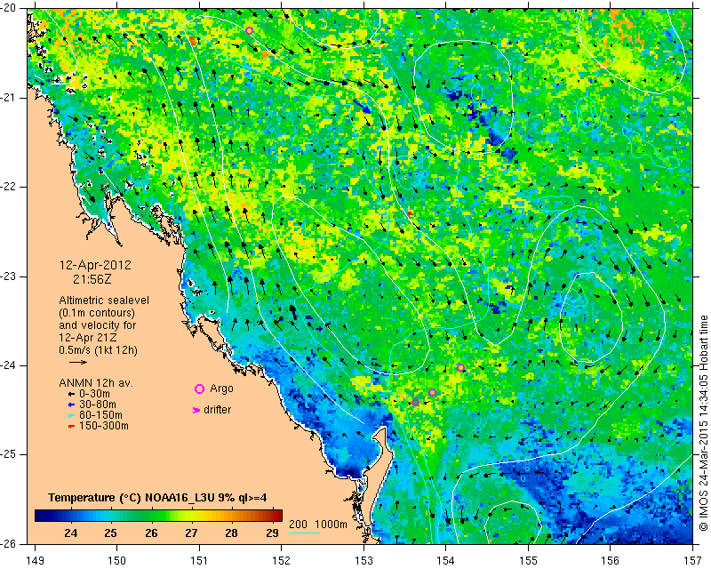Click the 154 longitude label on the bottom axis
The width and height of the screenshot is (711, 569).
[446, 560]
